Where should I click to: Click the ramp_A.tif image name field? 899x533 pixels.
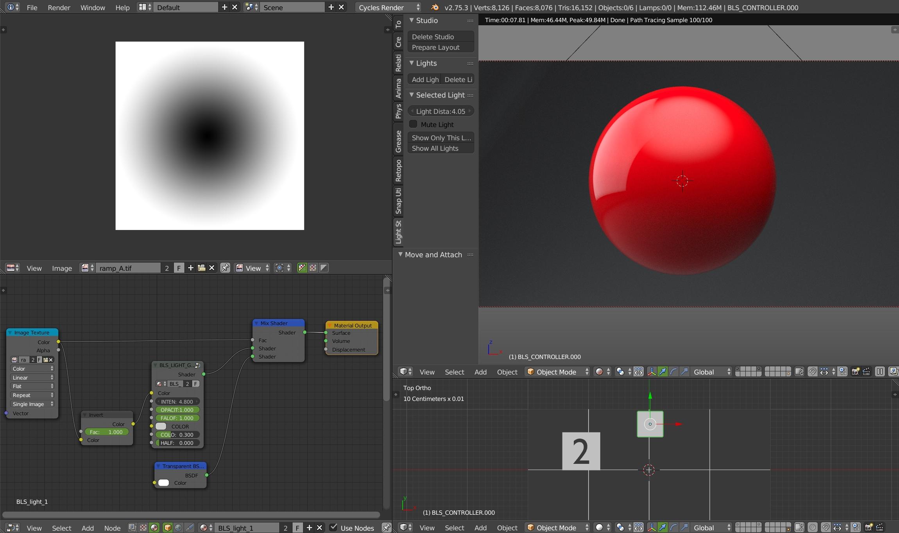click(129, 268)
